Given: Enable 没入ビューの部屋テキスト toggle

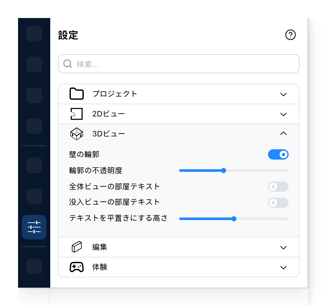Looking at the screenshot, I should pyautogui.click(x=278, y=203).
